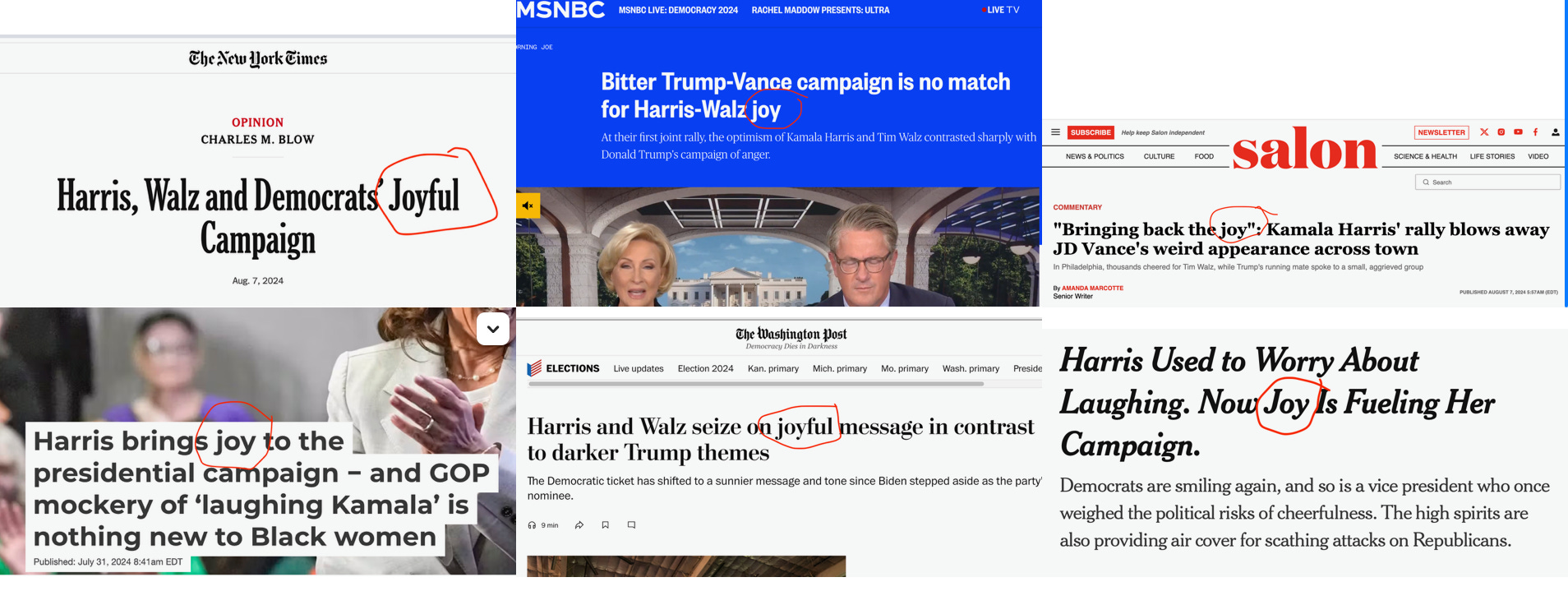
Task: Open Salon's X (Twitter) page
Action: click(x=1484, y=132)
